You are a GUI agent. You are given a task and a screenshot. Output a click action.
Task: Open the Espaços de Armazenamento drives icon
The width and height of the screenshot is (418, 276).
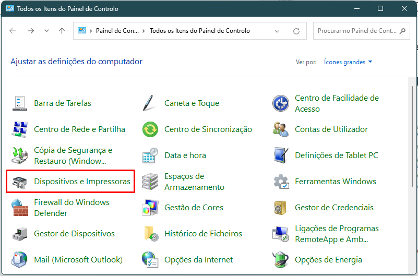(150, 182)
